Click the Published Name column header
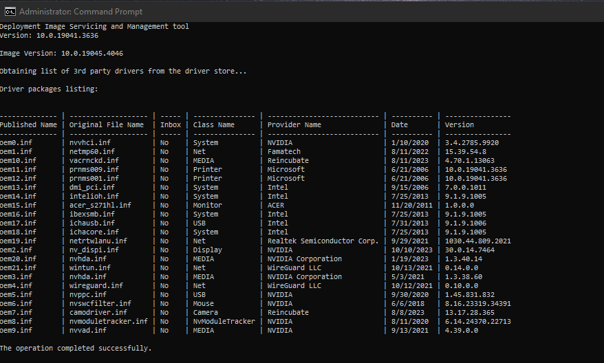604x363 pixels. point(28,125)
